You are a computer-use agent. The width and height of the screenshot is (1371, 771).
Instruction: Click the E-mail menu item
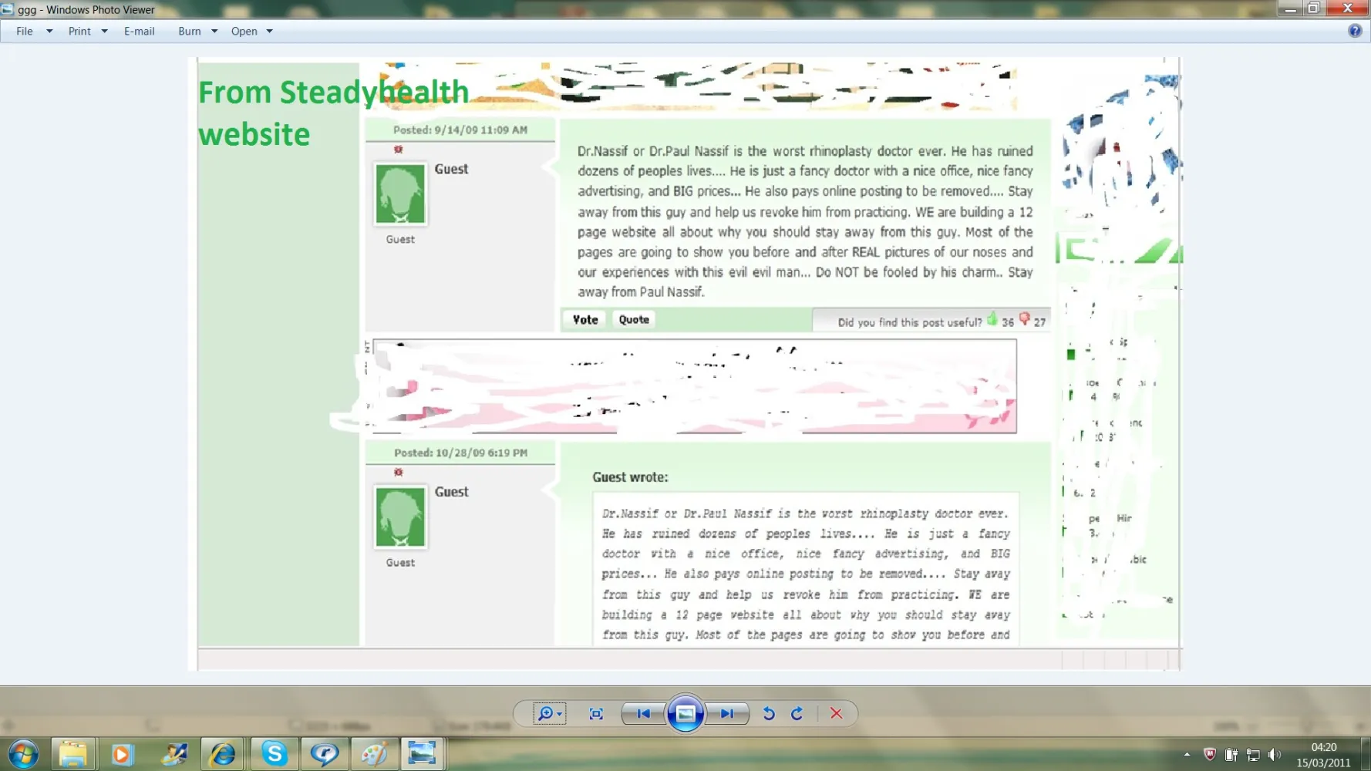tap(140, 32)
